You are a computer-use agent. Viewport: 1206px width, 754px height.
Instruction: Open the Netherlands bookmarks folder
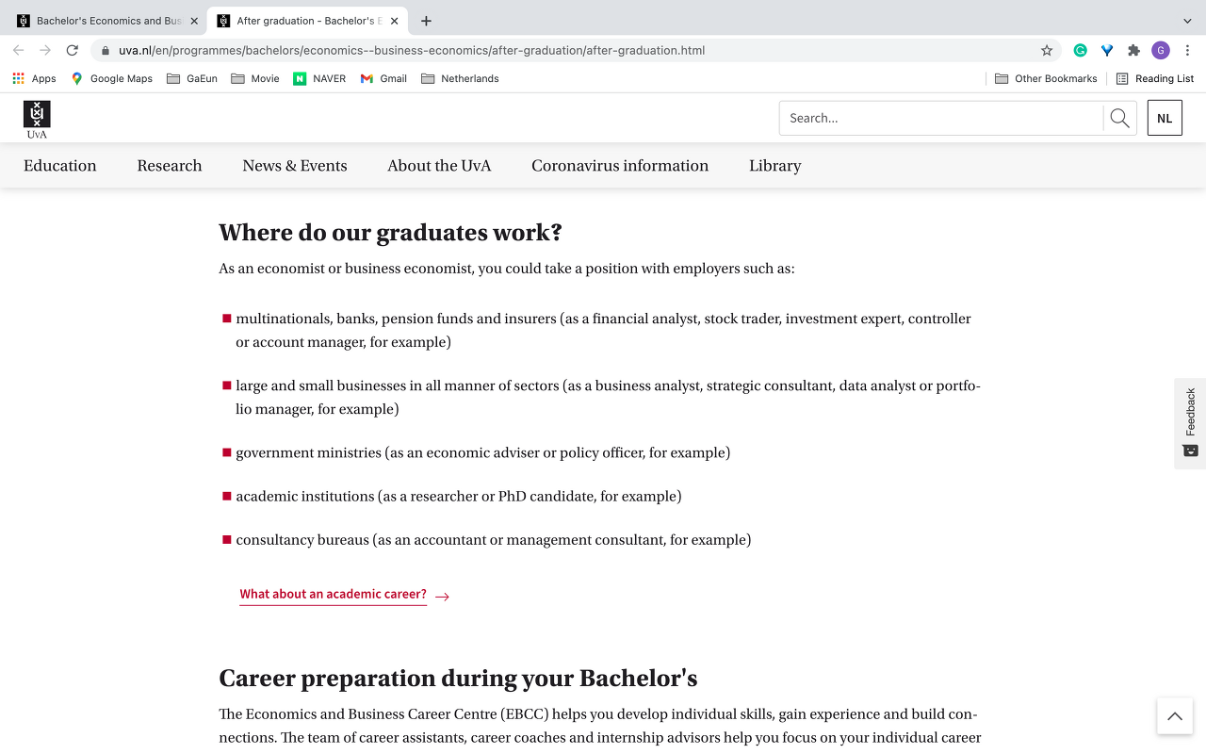click(x=460, y=78)
